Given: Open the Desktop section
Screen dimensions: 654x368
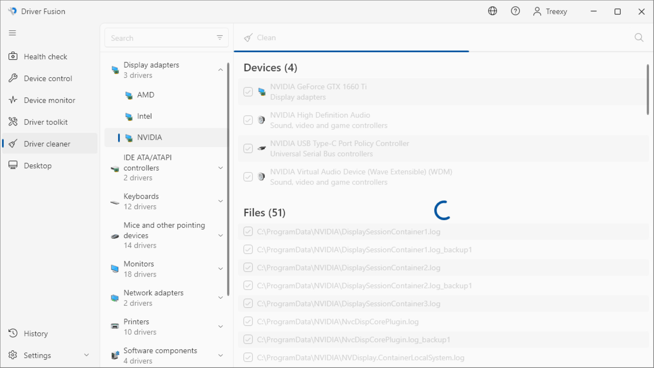Looking at the screenshot, I should click(x=38, y=165).
